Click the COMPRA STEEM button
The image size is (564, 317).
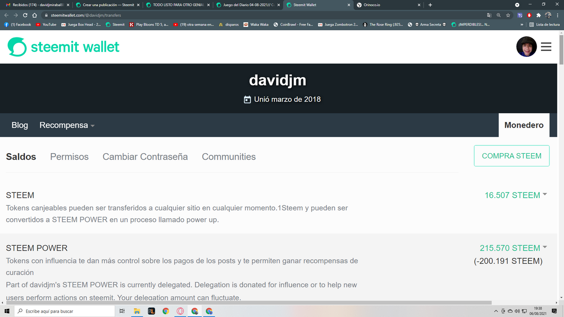(512, 156)
